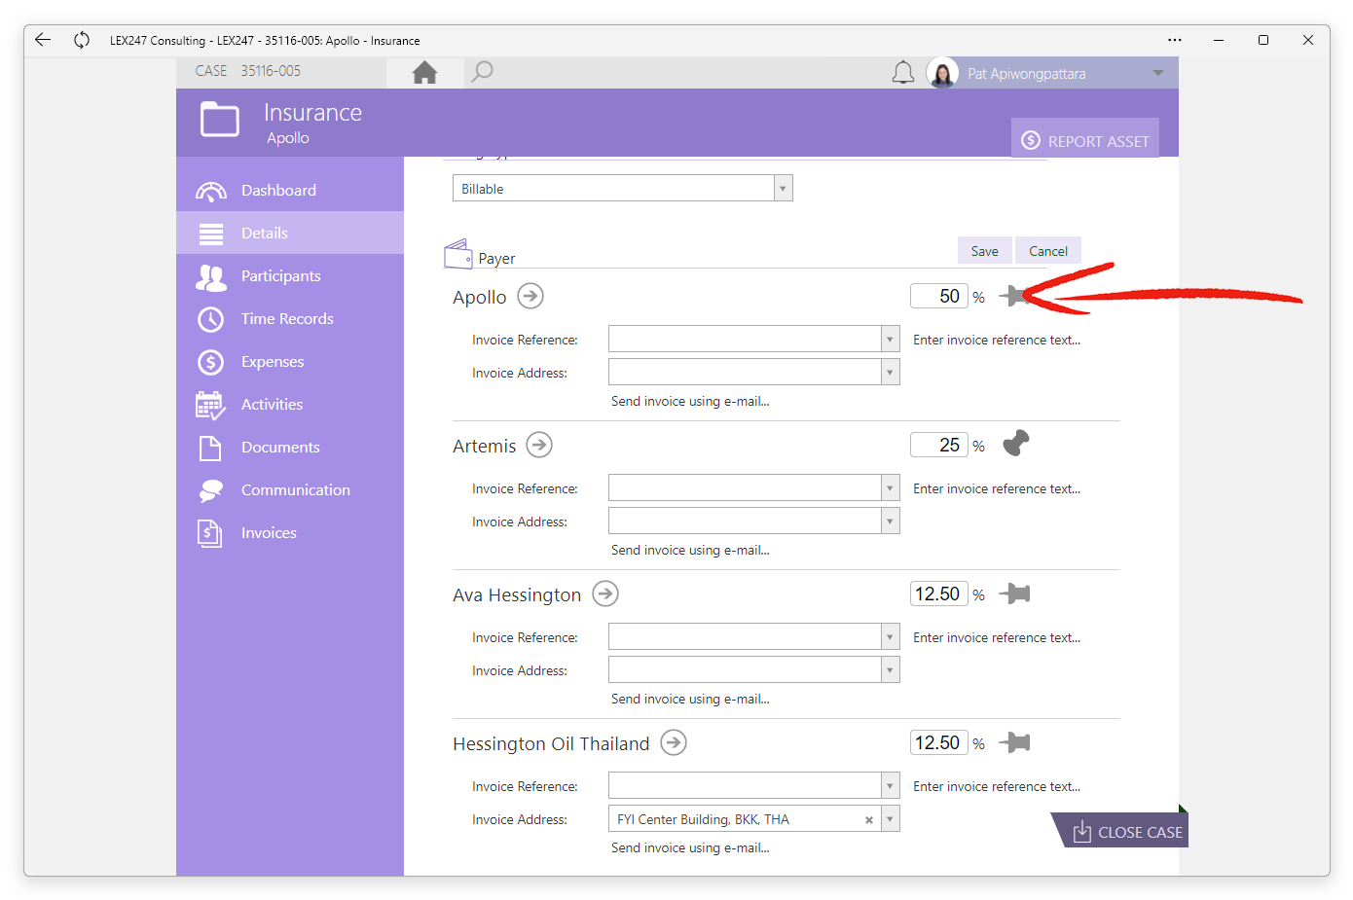Click the Payer wallet icon
Image resolution: width=1353 pixels, height=900 pixels.
click(x=458, y=254)
